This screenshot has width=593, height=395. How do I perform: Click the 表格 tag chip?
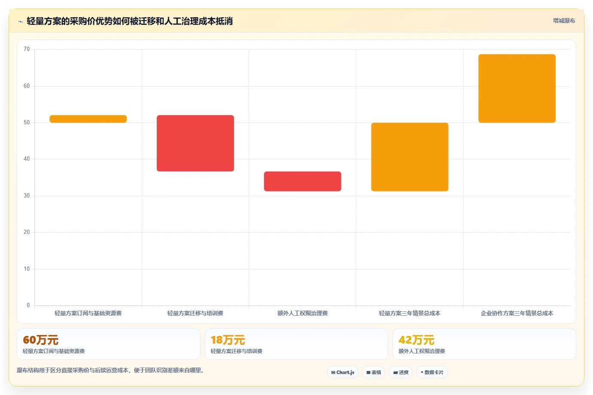(374, 372)
